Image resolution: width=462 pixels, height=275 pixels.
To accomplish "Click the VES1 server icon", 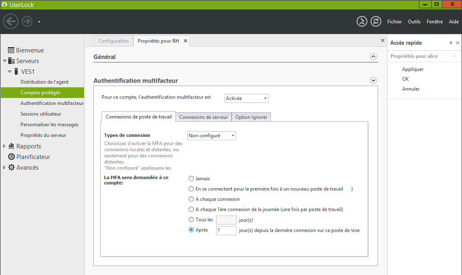I will pyautogui.click(x=16, y=72).
